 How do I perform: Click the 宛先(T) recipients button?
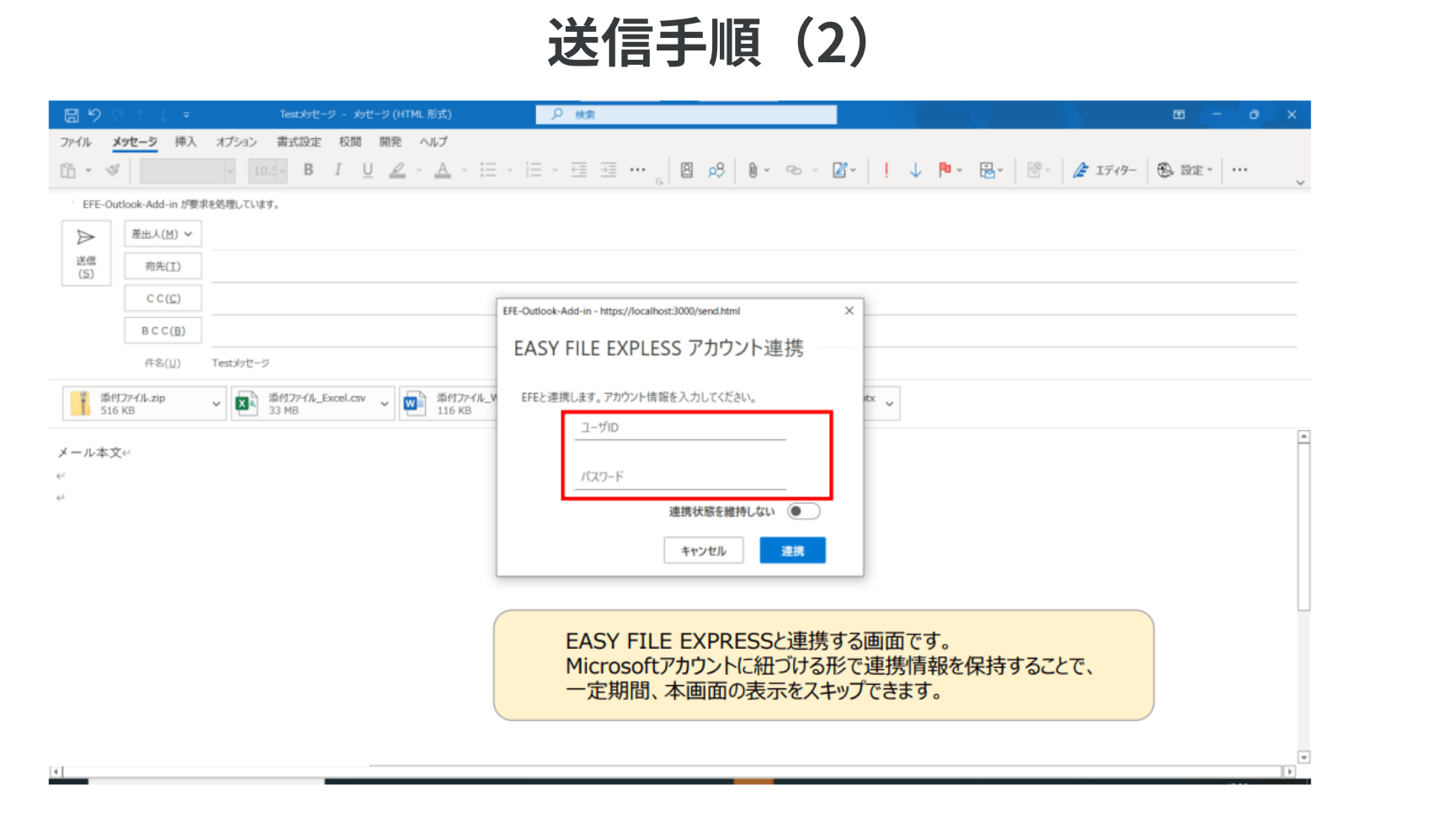tap(162, 266)
